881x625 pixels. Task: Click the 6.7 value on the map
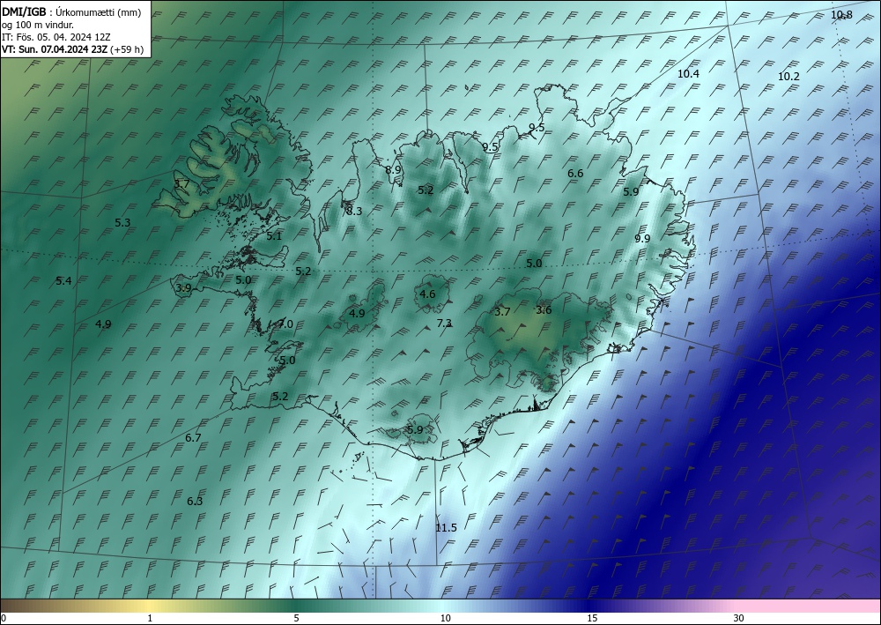193,438
